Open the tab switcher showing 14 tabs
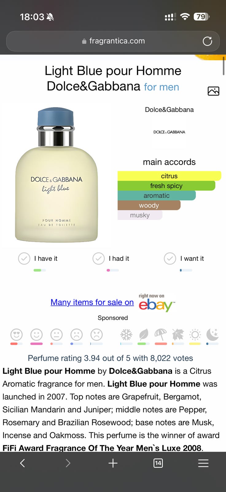Viewport: 226px width, 492px height. coord(158,463)
